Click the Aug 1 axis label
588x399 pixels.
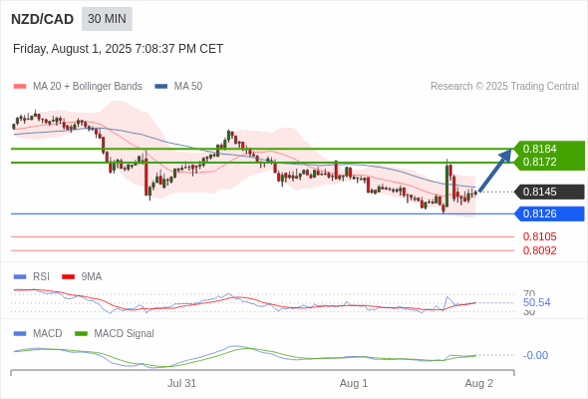tap(354, 383)
